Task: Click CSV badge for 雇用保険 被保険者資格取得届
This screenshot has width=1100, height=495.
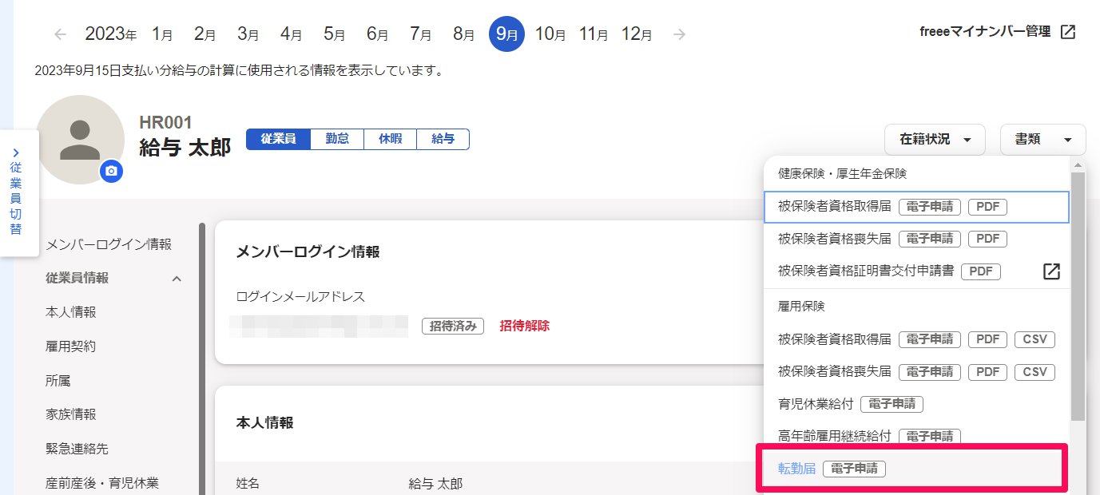Action: coord(1035,339)
